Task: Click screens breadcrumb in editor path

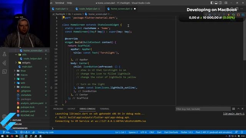Action: tap(78, 14)
